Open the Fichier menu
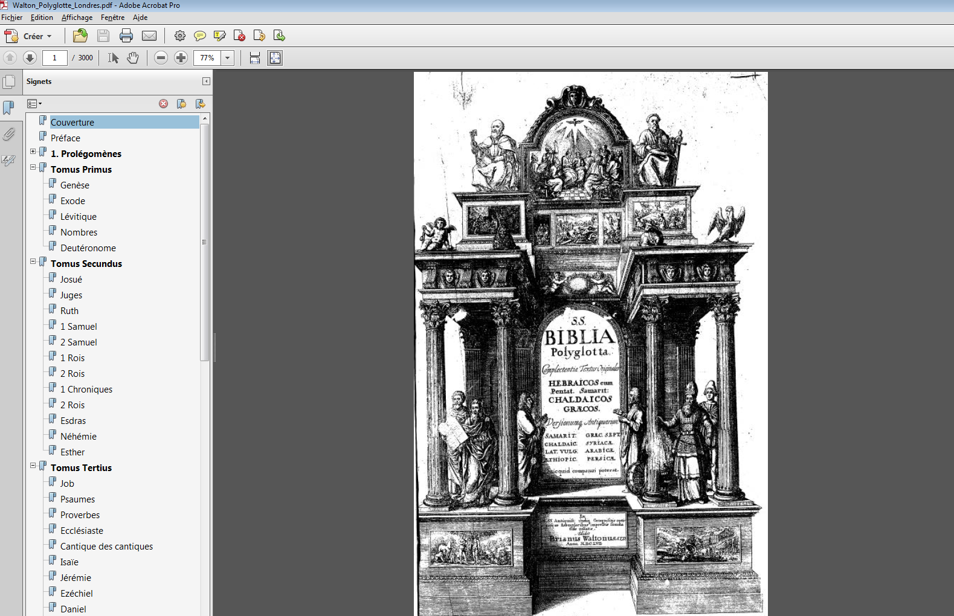 pos(12,18)
